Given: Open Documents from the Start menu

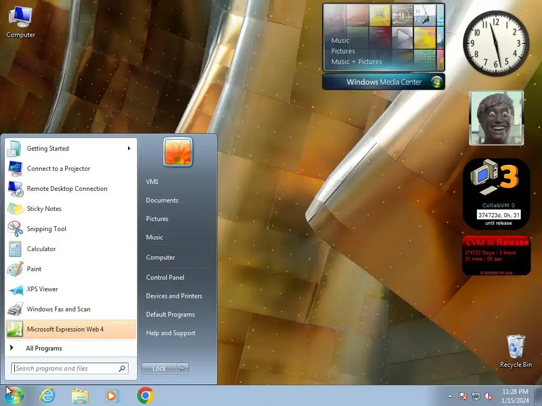Looking at the screenshot, I should coord(162,200).
